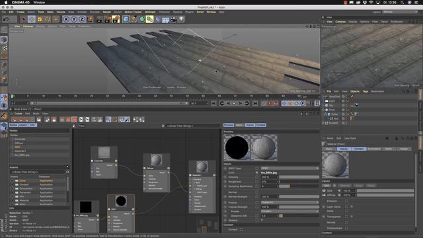Open the Fresnel dropdown

pos(289,202)
